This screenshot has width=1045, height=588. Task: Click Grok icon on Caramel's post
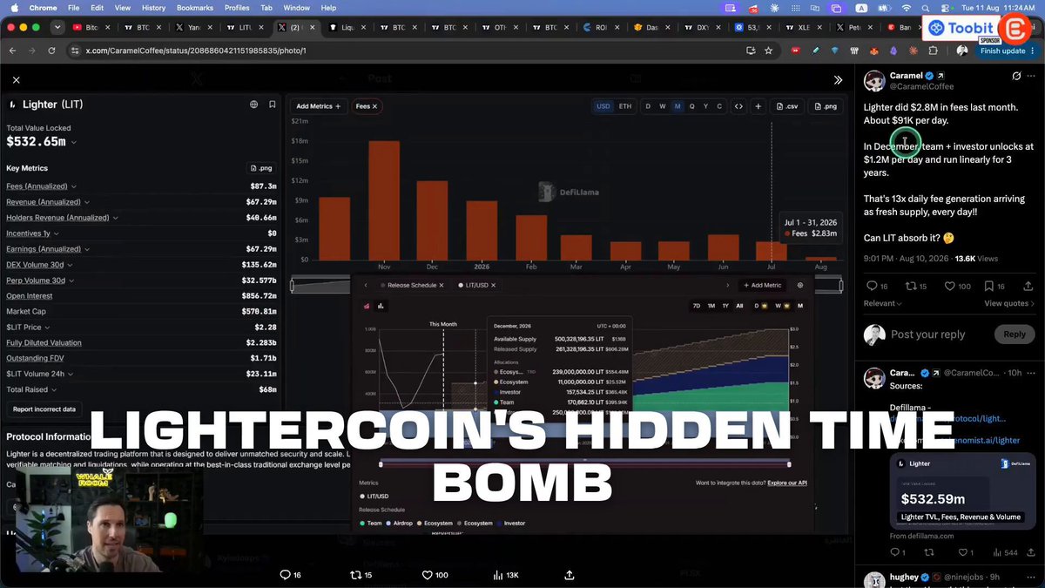coord(1016,77)
